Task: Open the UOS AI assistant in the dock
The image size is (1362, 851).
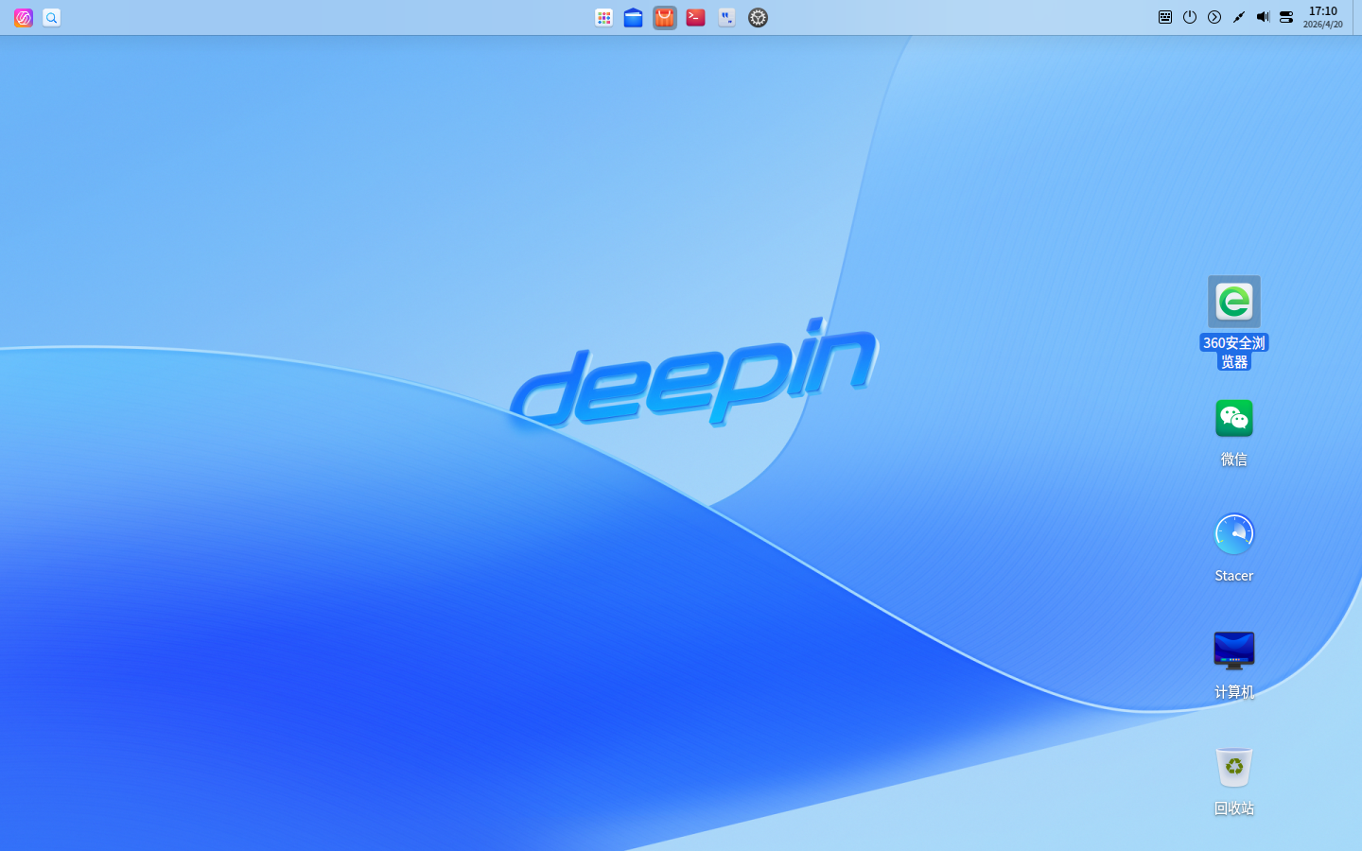Action: click(x=24, y=17)
